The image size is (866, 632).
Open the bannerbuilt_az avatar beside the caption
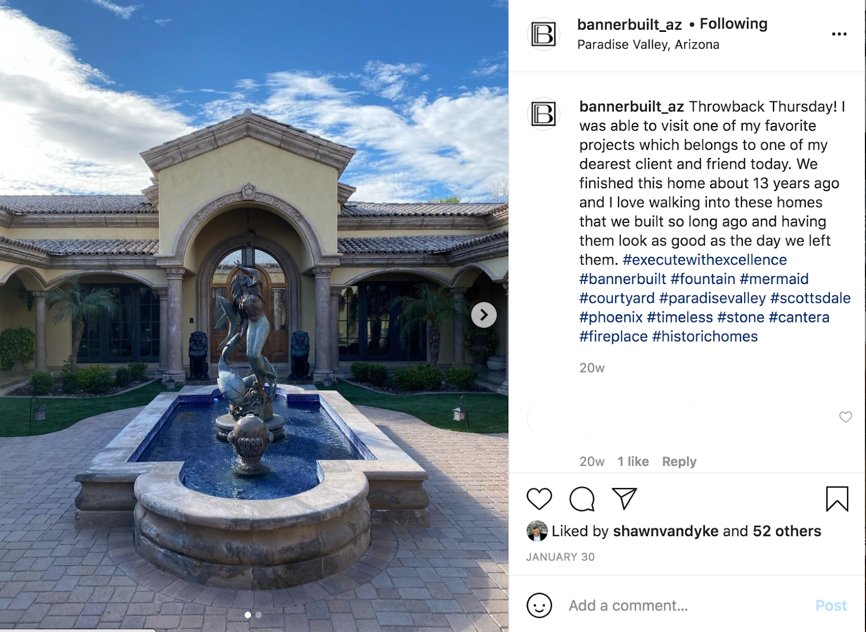pyautogui.click(x=543, y=114)
